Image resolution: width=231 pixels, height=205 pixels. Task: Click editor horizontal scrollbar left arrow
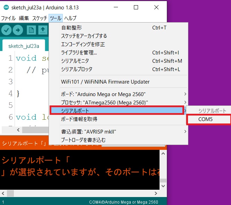tap(18, 130)
